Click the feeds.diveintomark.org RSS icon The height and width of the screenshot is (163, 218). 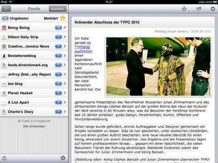pyautogui.click(x=4, y=65)
